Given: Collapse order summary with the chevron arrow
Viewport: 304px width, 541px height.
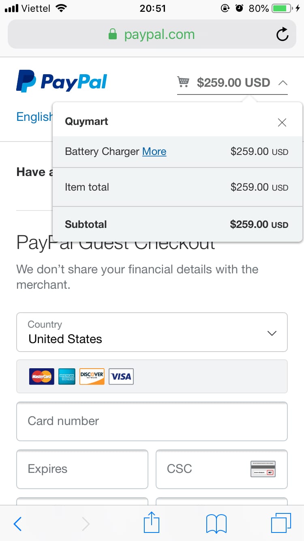Looking at the screenshot, I should [283, 83].
